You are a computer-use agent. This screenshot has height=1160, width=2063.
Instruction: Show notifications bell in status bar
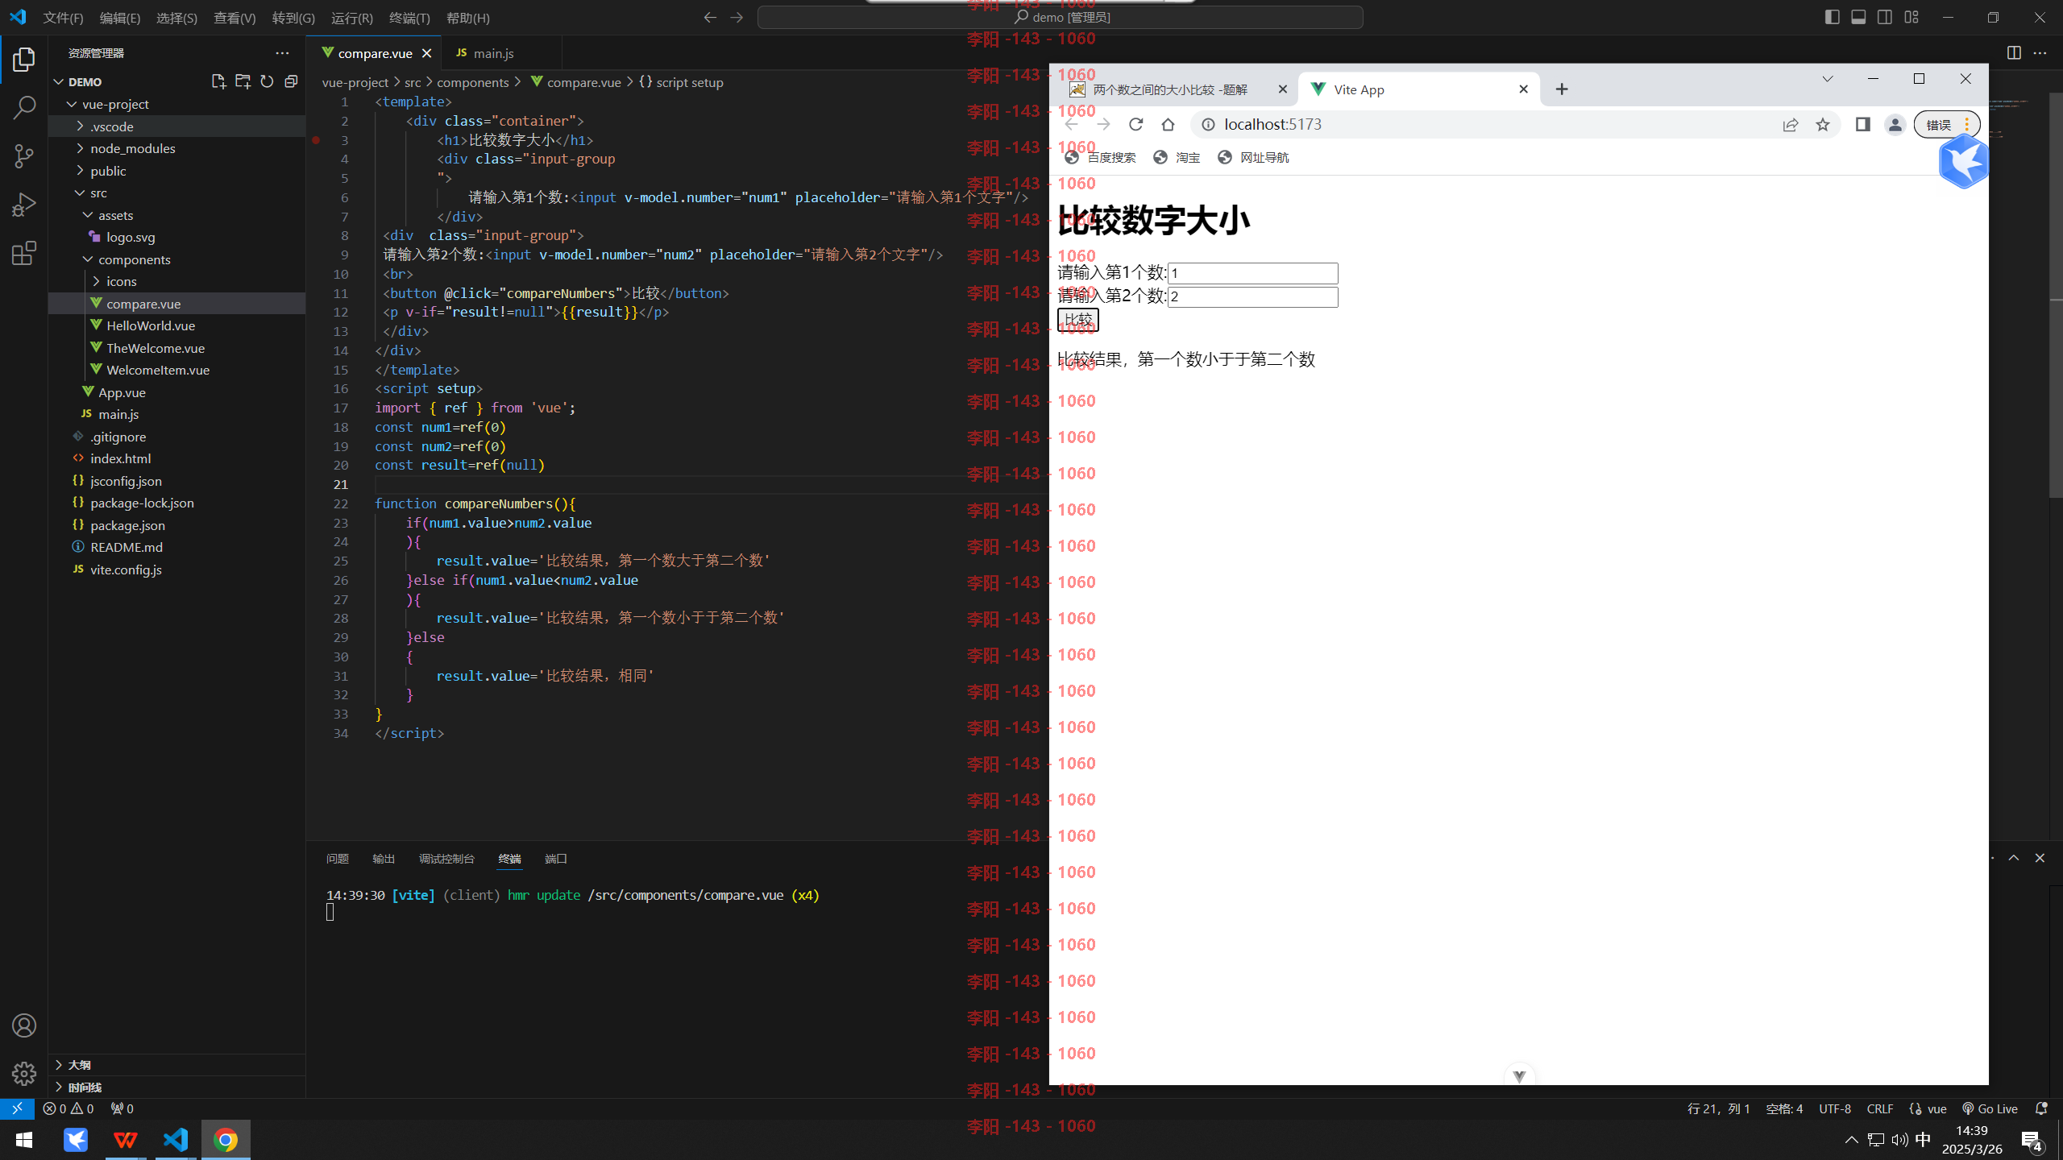2041,1108
